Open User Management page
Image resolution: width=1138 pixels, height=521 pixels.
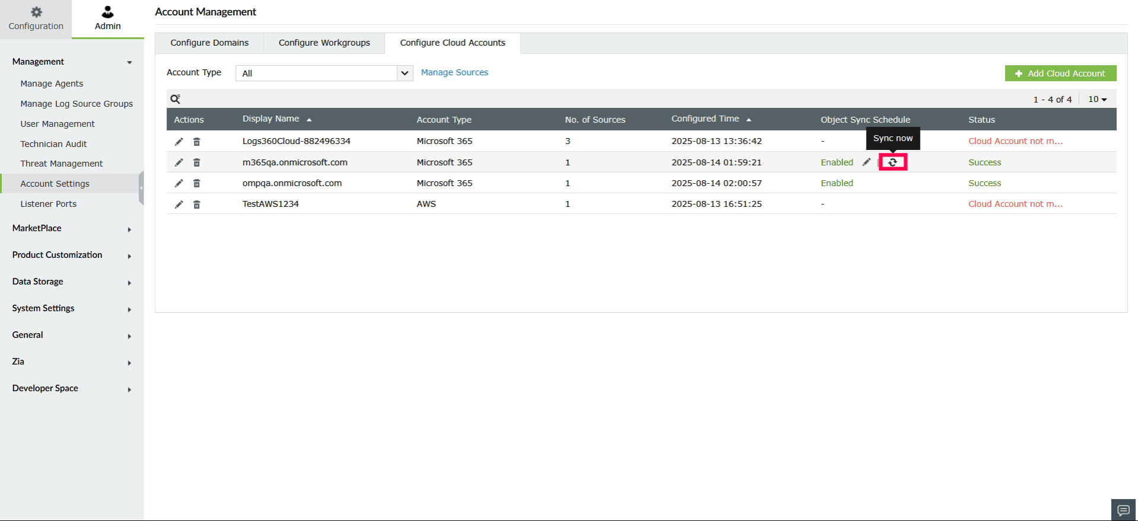pyautogui.click(x=58, y=124)
